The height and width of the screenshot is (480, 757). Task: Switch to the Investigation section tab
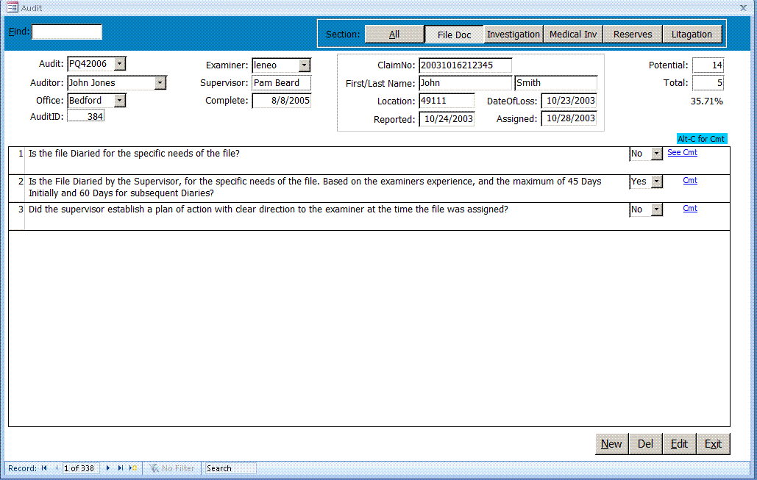pyautogui.click(x=513, y=35)
